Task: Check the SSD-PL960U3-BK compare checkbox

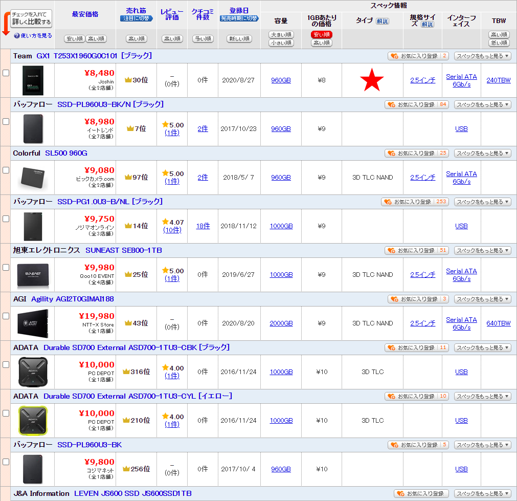Action: click(6, 462)
